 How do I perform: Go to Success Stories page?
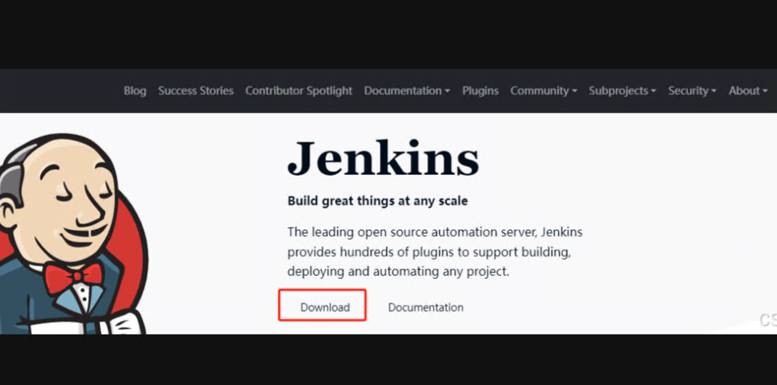pos(196,91)
